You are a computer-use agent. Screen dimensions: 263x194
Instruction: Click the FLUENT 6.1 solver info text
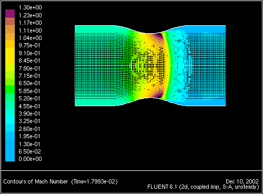point(203,187)
